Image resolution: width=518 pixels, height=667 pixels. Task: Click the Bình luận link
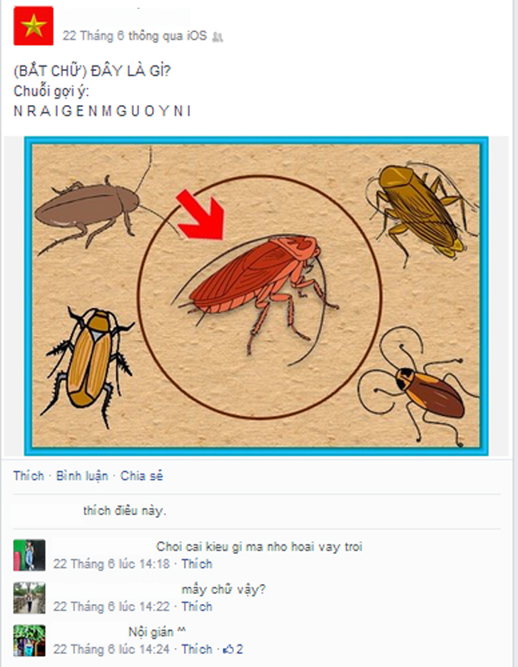tap(82, 475)
